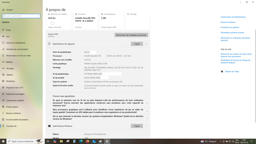Image resolution: width=256 pixels, height=144 pixels.
Task: Click the Windows 10 Professionnel edition text
Action: click(x=95, y=134)
